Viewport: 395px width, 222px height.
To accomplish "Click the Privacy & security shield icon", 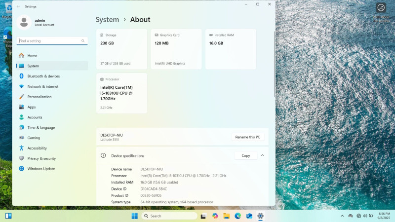I will click(x=21, y=158).
